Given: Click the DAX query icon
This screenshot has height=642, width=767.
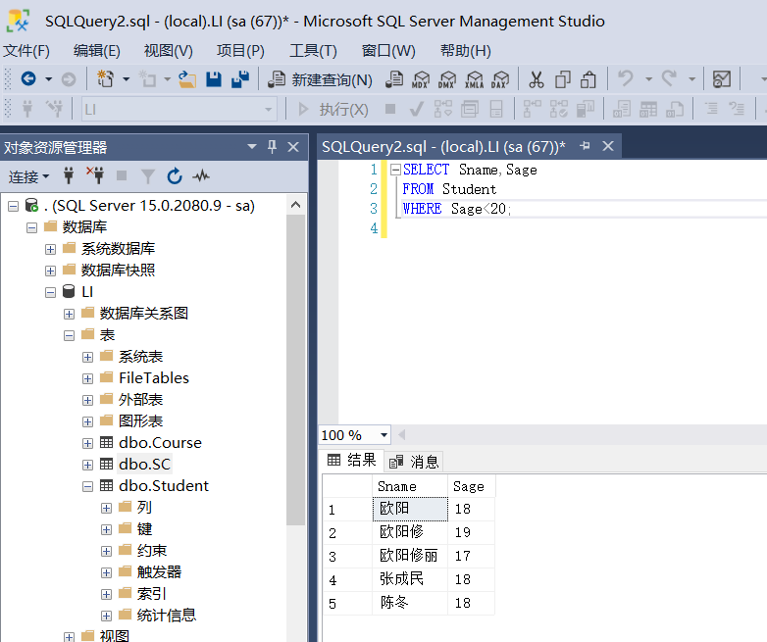Looking at the screenshot, I should 500,78.
